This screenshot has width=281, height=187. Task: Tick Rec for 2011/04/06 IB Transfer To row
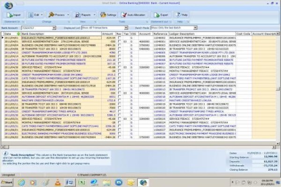(119, 49)
